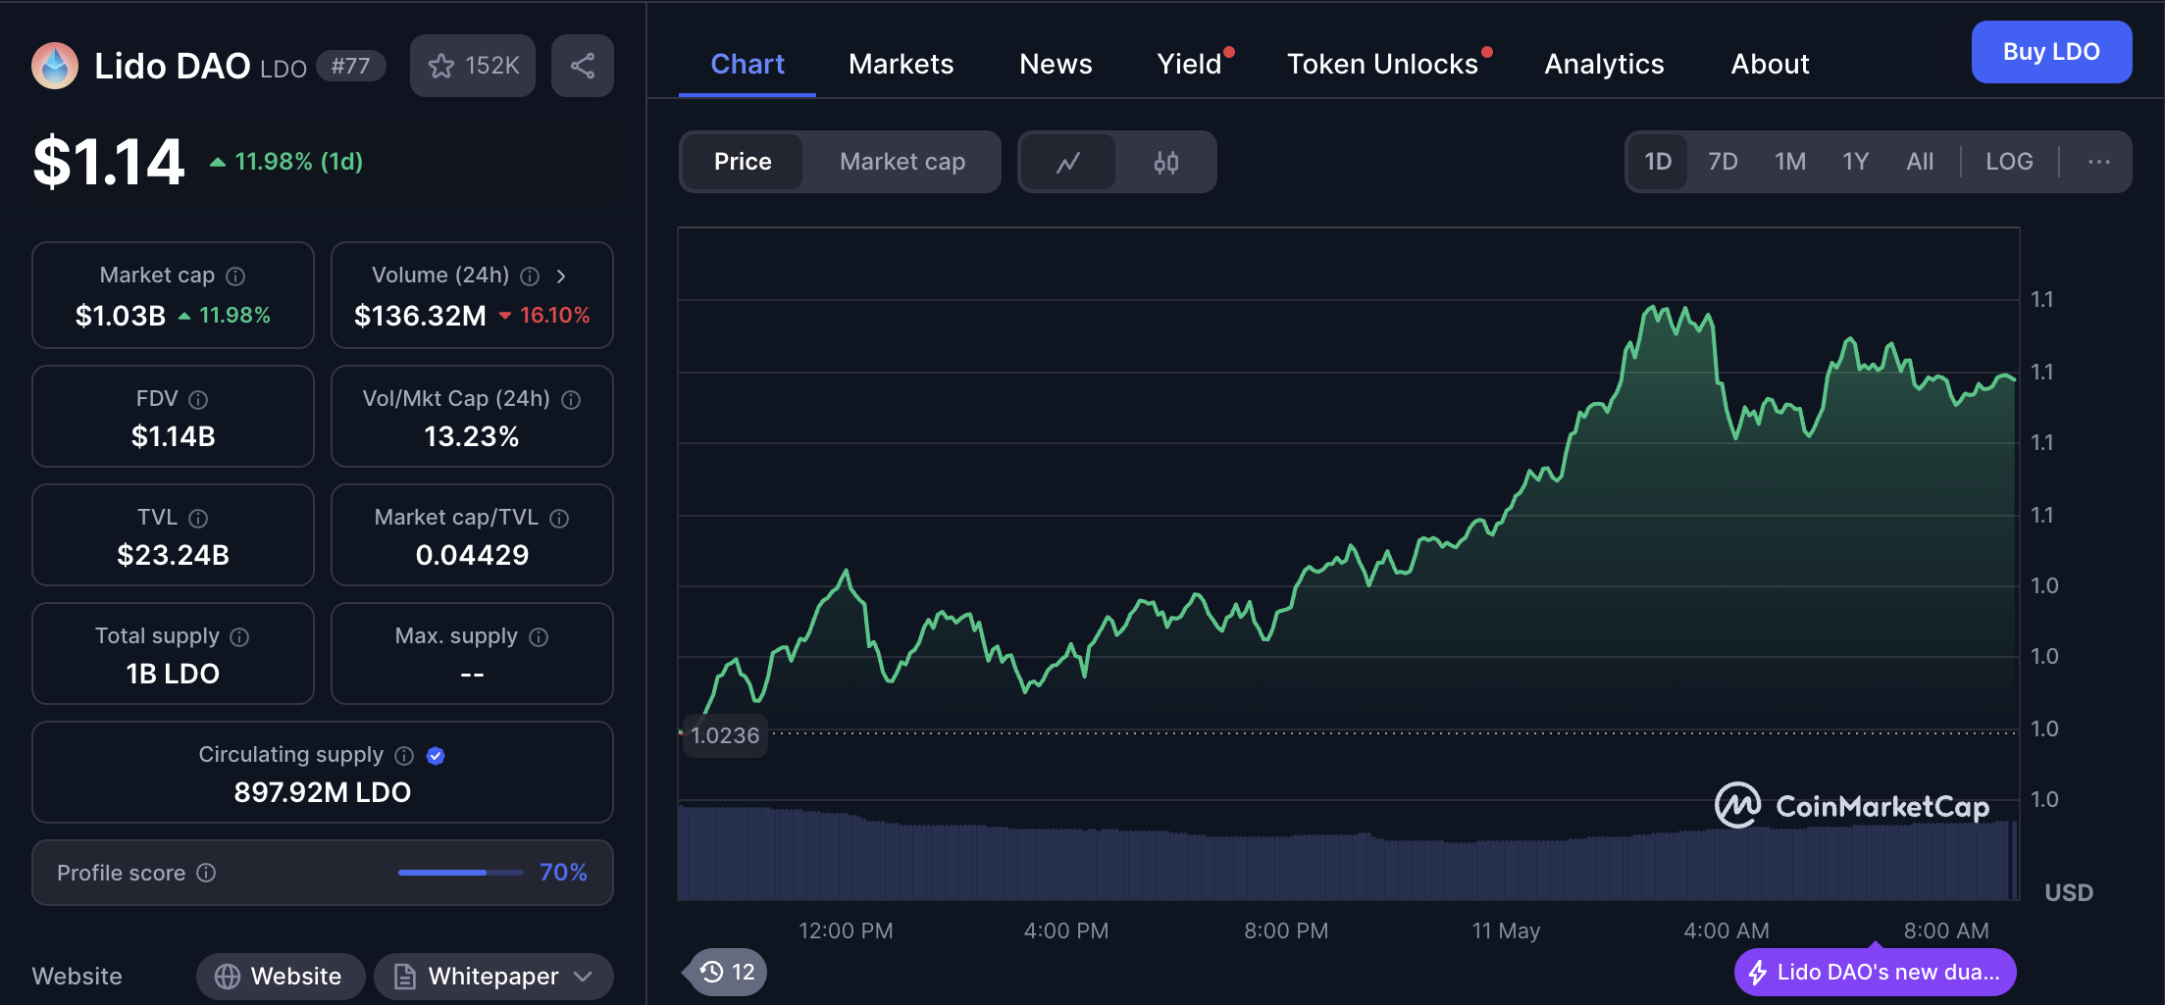The width and height of the screenshot is (2165, 1005).
Task: Select Price chart view
Action: tap(743, 162)
